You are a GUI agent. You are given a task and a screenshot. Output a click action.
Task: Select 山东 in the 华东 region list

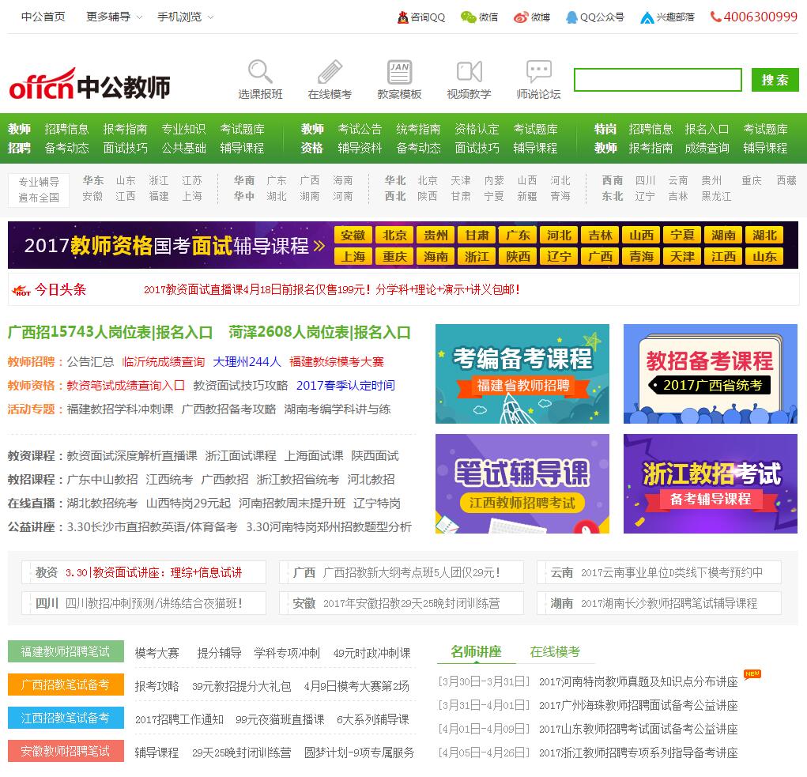126,180
